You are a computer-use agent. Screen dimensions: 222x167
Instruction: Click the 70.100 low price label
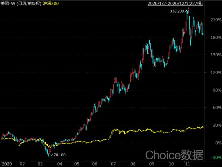pos(59,155)
